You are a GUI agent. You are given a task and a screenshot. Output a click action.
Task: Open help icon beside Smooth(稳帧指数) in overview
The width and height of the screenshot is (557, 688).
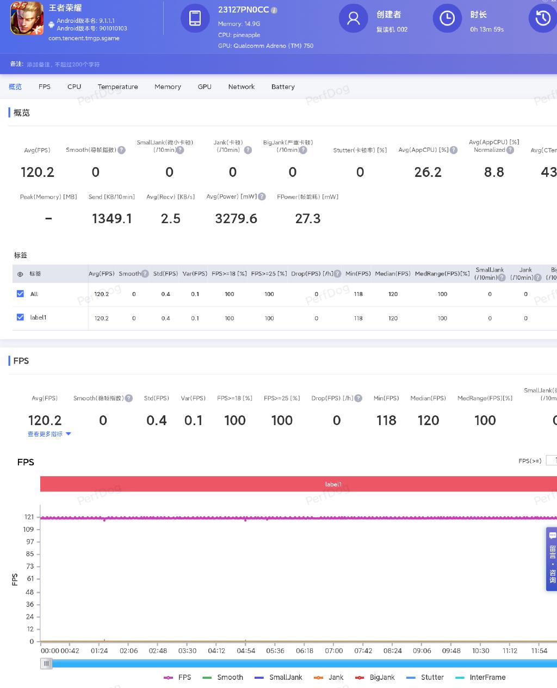(121, 150)
